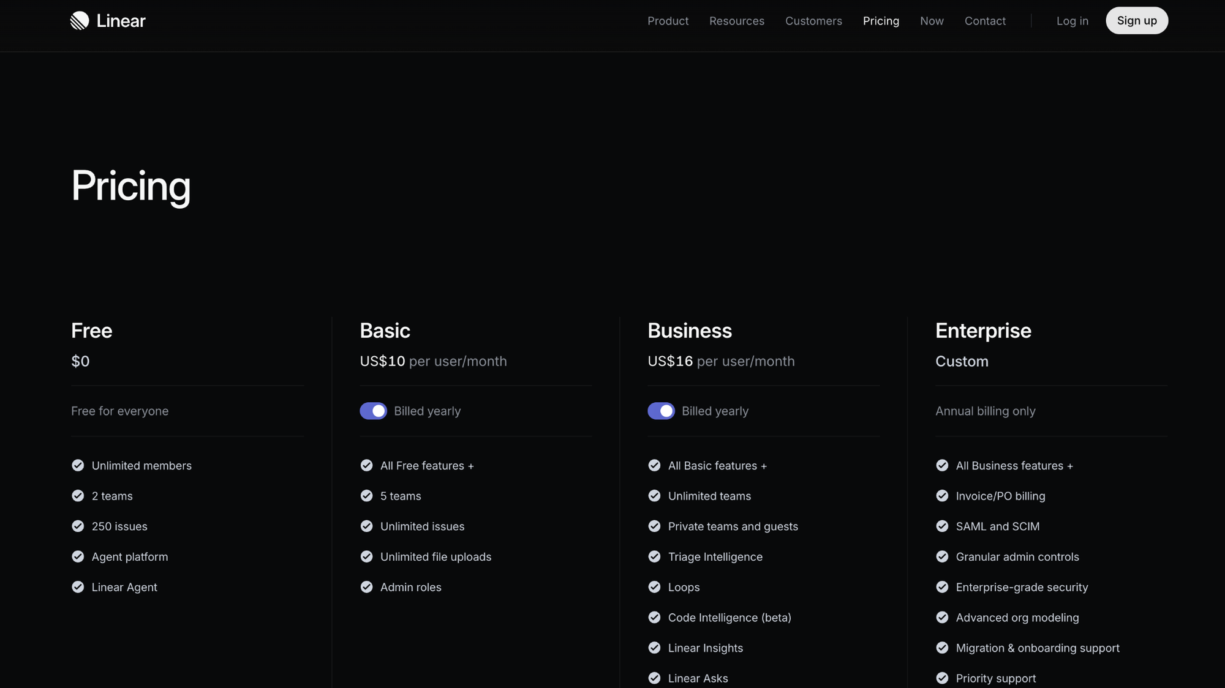This screenshot has width=1225, height=688.
Task: Click the Triage Intelligence feature text
Action: coord(715,556)
